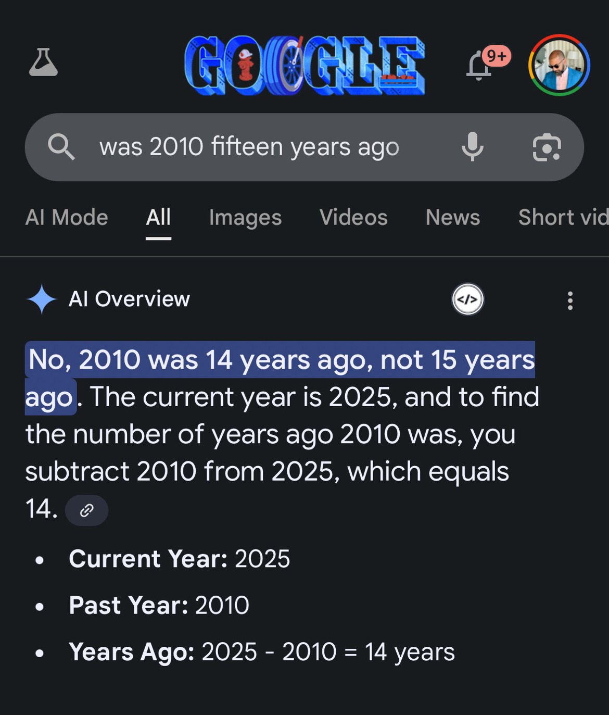Tap the AI Overview heading label
Viewport: 609px width, 715px height.
coord(129,299)
